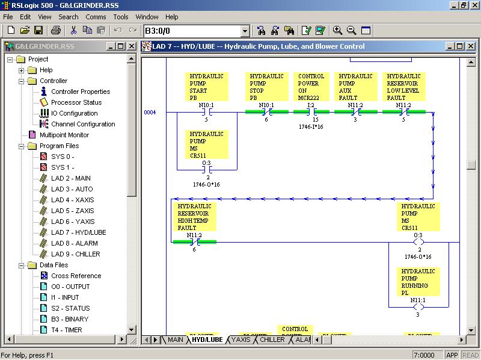481x360 pixels.
Task: Open Cross Reference data file
Action: 76,276
